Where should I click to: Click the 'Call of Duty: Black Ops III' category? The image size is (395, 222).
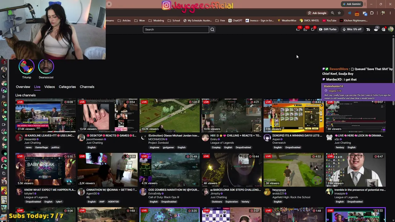pos(164,197)
